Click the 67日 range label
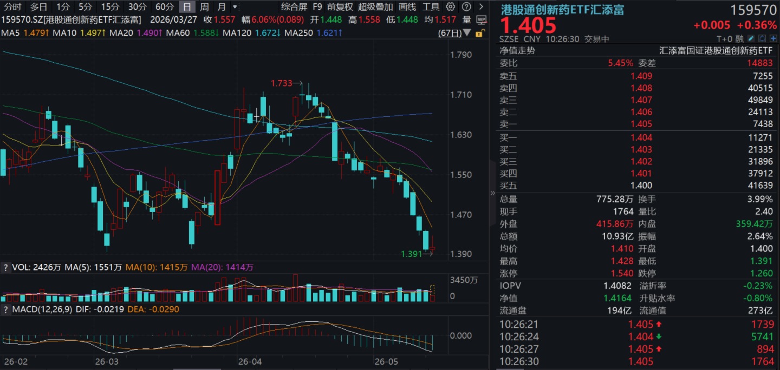 (450, 33)
